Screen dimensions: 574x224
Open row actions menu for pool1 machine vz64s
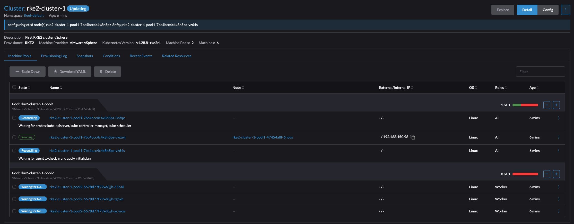[559, 151]
